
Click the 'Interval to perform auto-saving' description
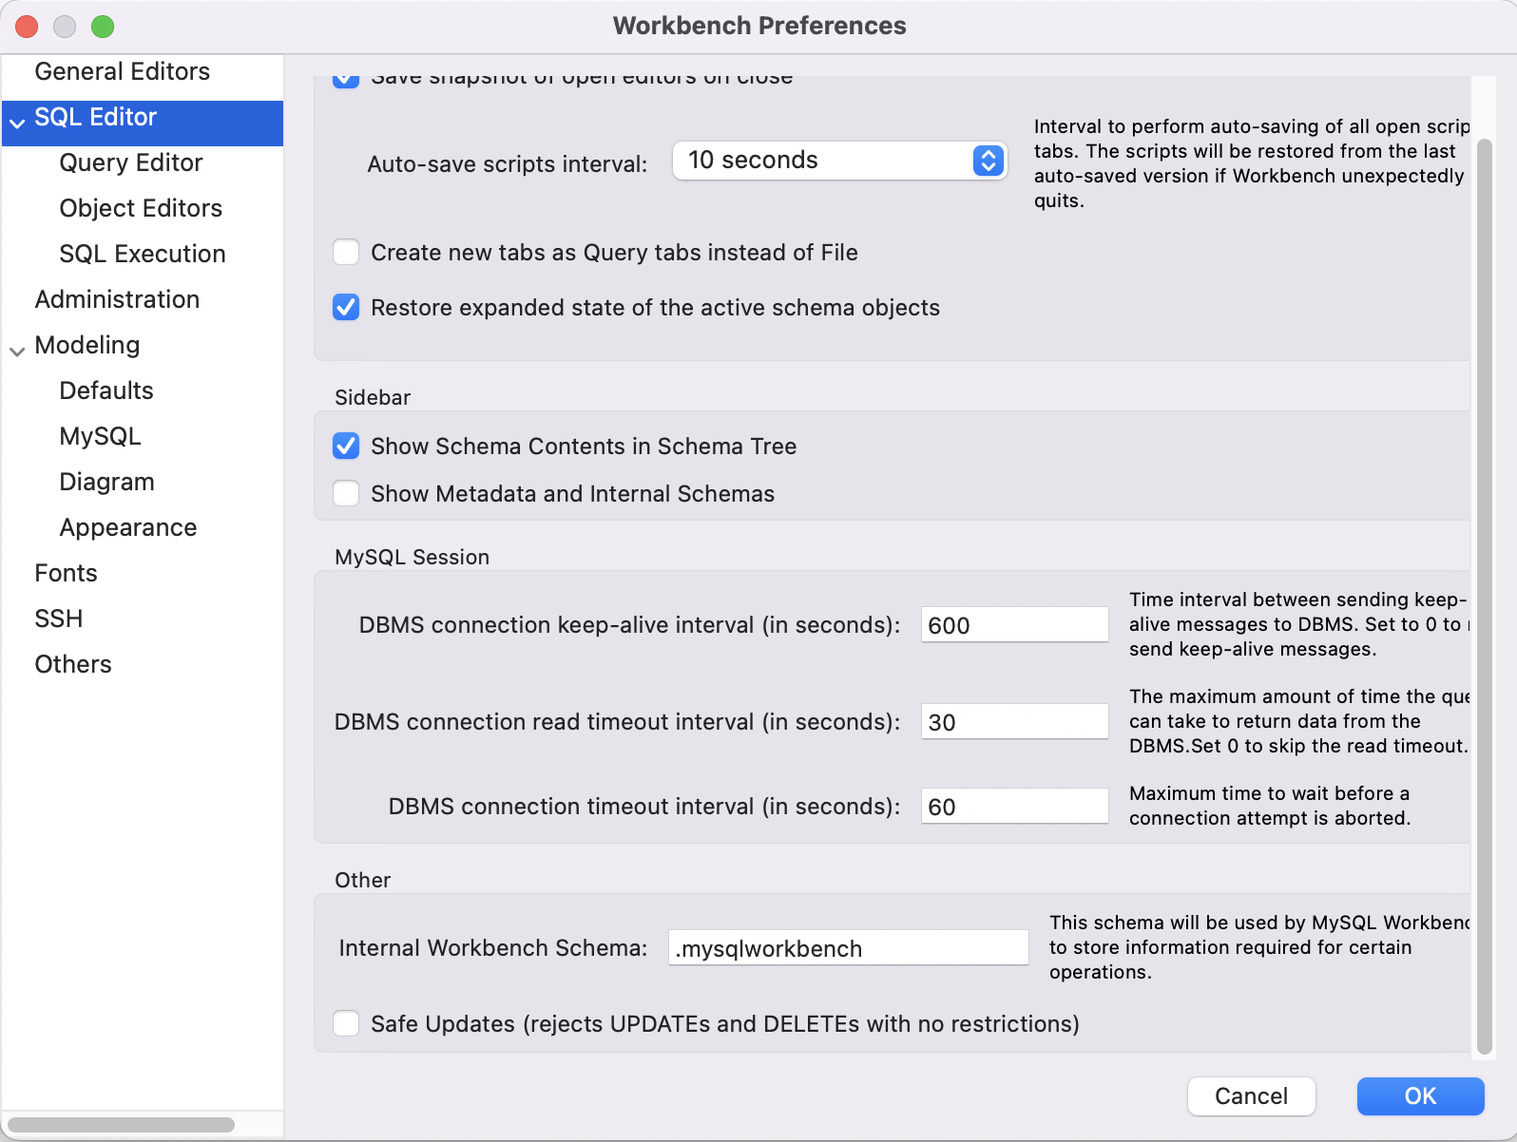click(1251, 163)
